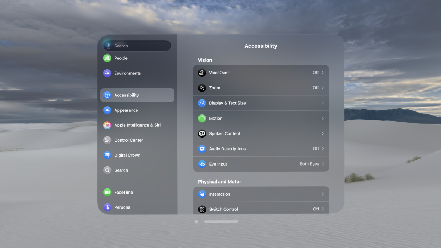Open Control Center settings in the sidebar
The width and height of the screenshot is (441, 249).
137,140
